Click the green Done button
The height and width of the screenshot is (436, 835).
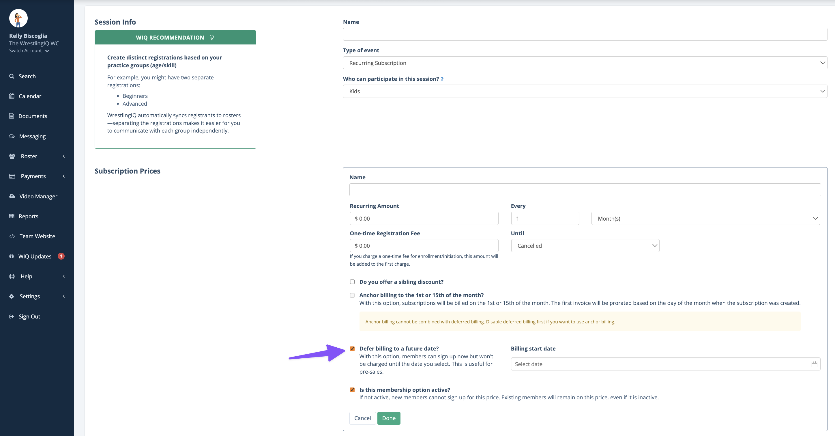tap(388, 418)
